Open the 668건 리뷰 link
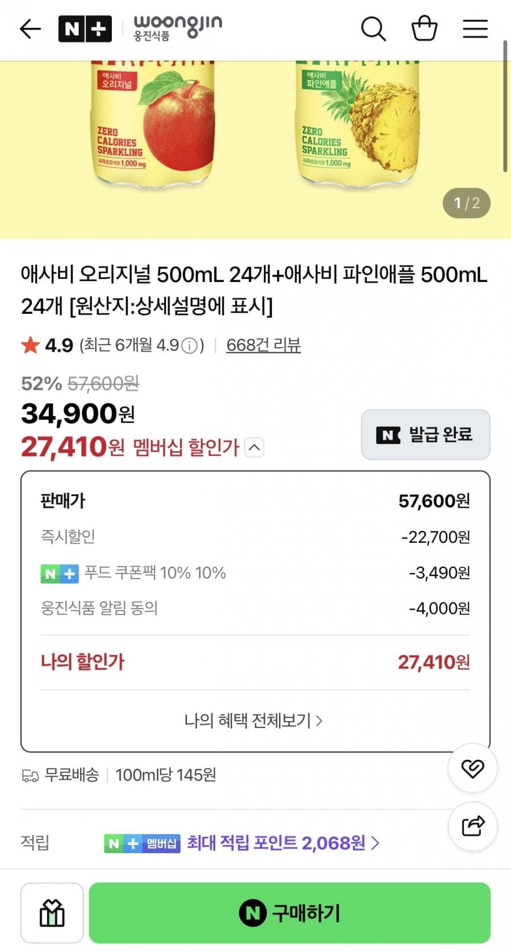Viewport: 511px width, 952px height. [263, 345]
